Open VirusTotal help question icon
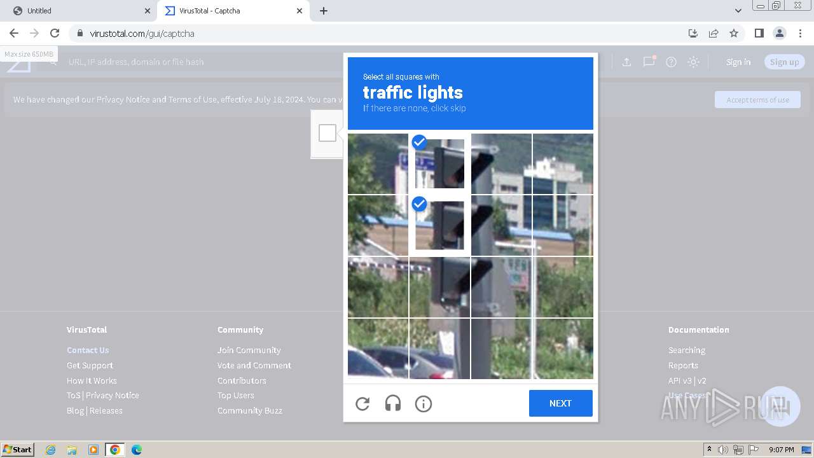Viewport: 814px width, 458px height. click(x=671, y=62)
